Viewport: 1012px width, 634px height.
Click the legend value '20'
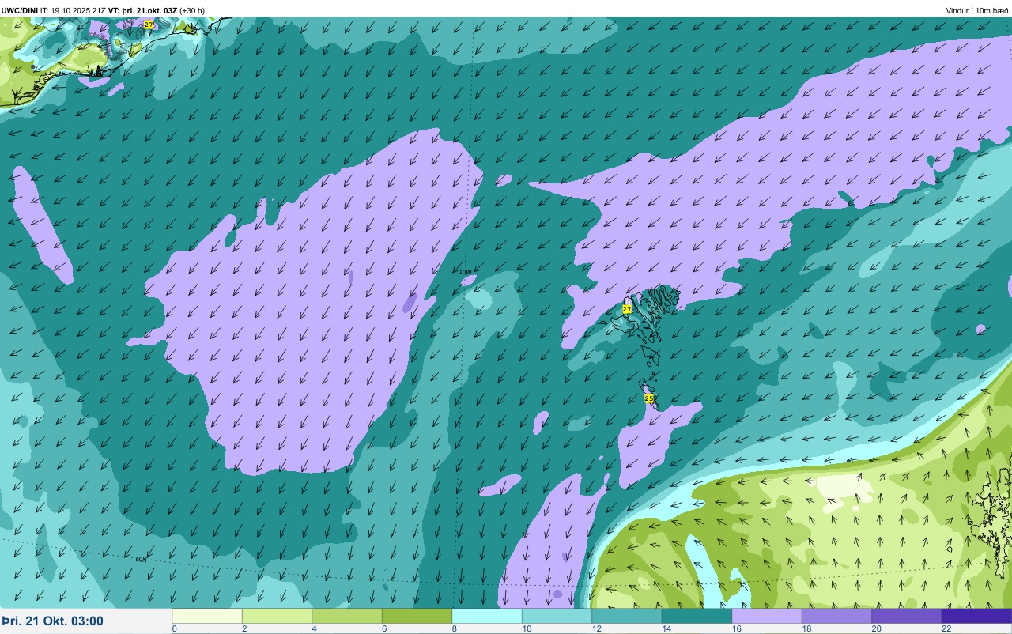[876, 628]
